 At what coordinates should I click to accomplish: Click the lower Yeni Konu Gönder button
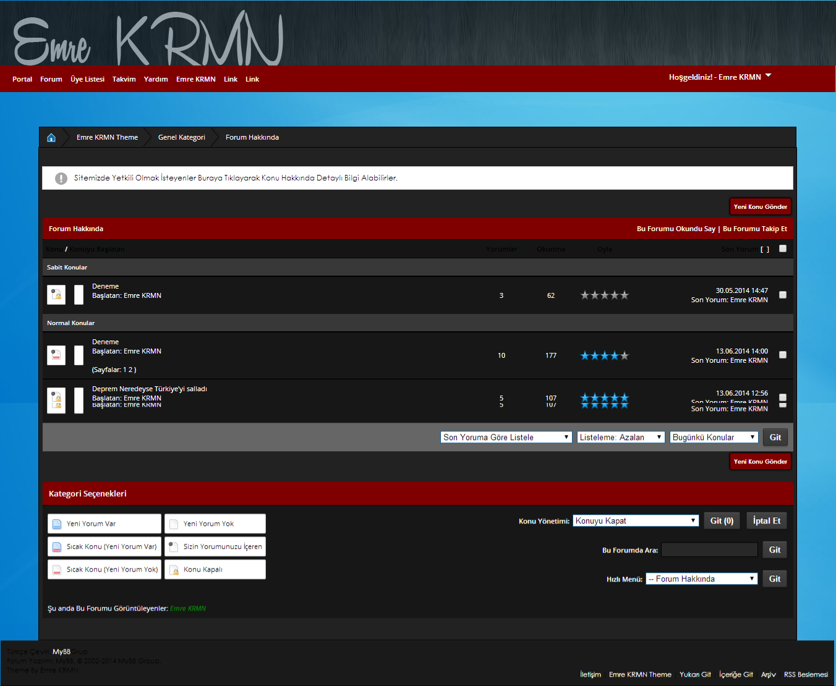click(761, 461)
